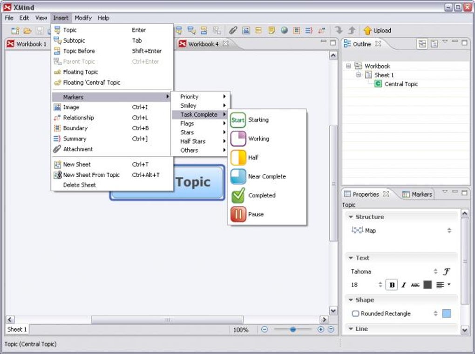Pick the dark text color swatch
Screen dimensions: 475x354
coord(427,285)
